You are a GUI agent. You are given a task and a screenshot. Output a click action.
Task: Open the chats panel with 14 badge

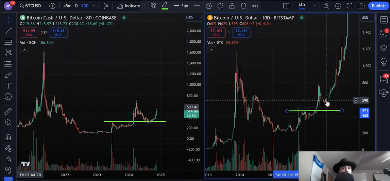pos(384,79)
